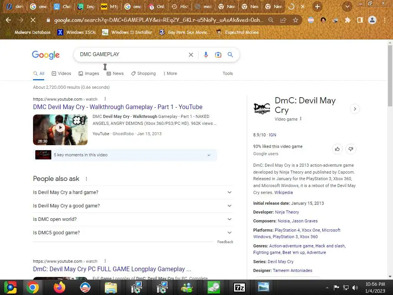Search by image with camera icon

tap(218, 55)
